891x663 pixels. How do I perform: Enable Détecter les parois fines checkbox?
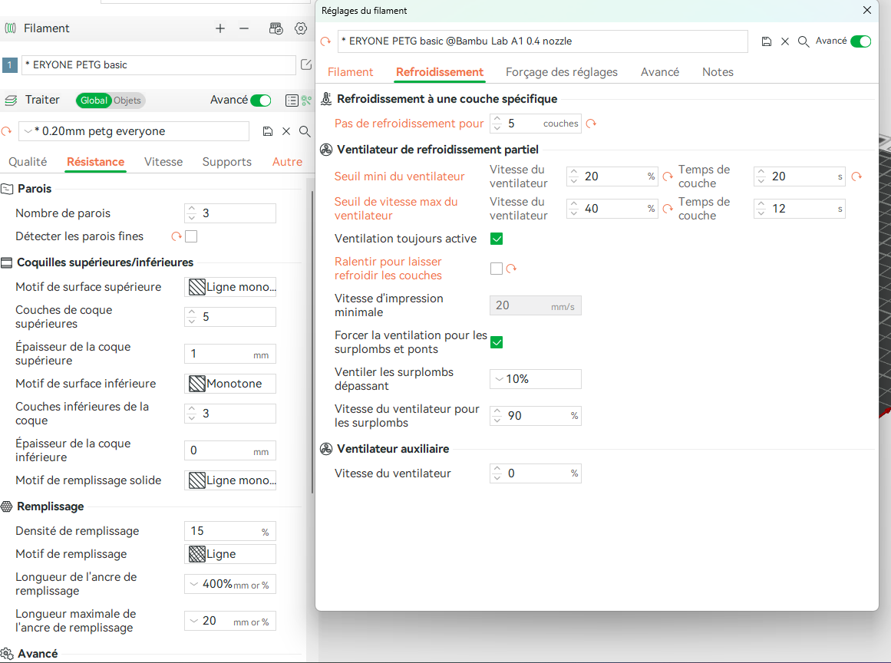click(191, 236)
